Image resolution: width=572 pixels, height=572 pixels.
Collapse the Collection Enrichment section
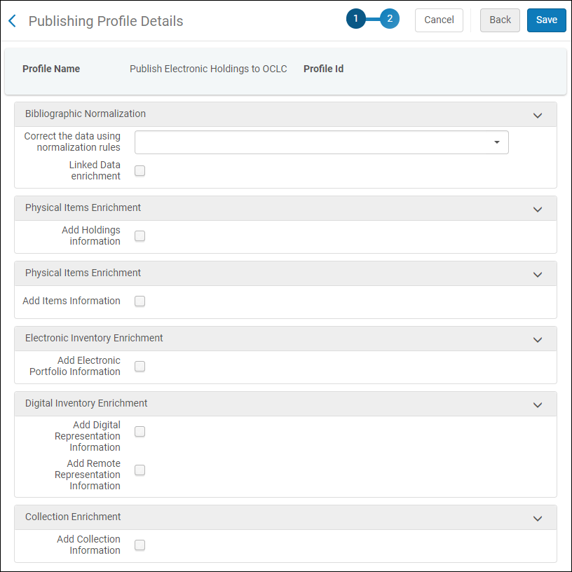tap(538, 518)
